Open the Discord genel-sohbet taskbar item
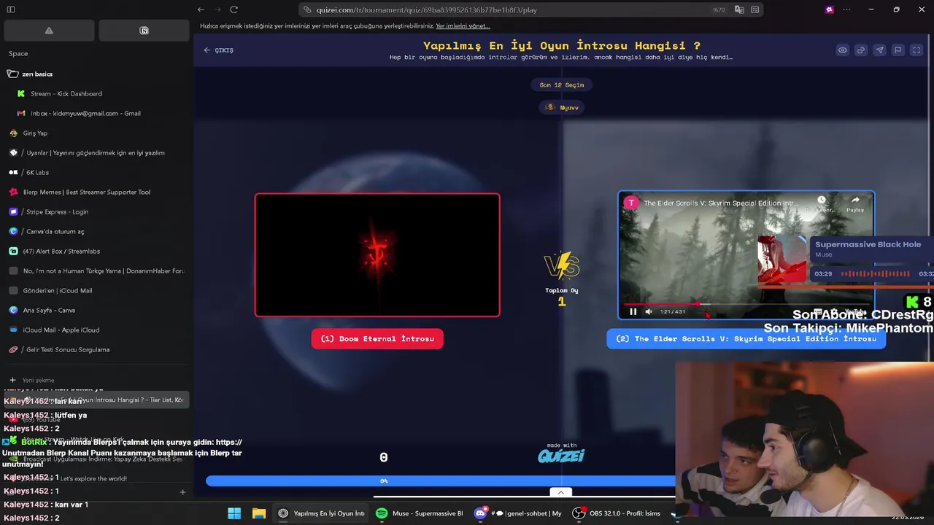 pyautogui.click(x=518, y=513)
